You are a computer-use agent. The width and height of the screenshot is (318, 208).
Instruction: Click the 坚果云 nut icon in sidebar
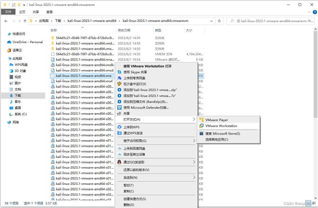(x=9, y=50)
